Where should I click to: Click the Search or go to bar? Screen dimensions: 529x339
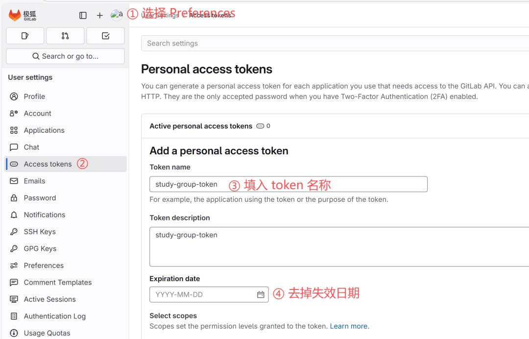(x=65, y=56)
